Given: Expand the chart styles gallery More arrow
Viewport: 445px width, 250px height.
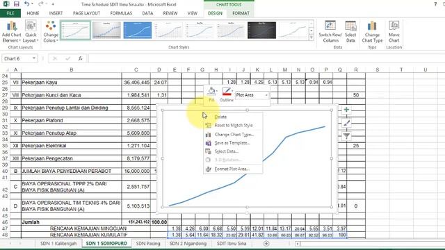Looking at the screenshot, I should (311, 37).
